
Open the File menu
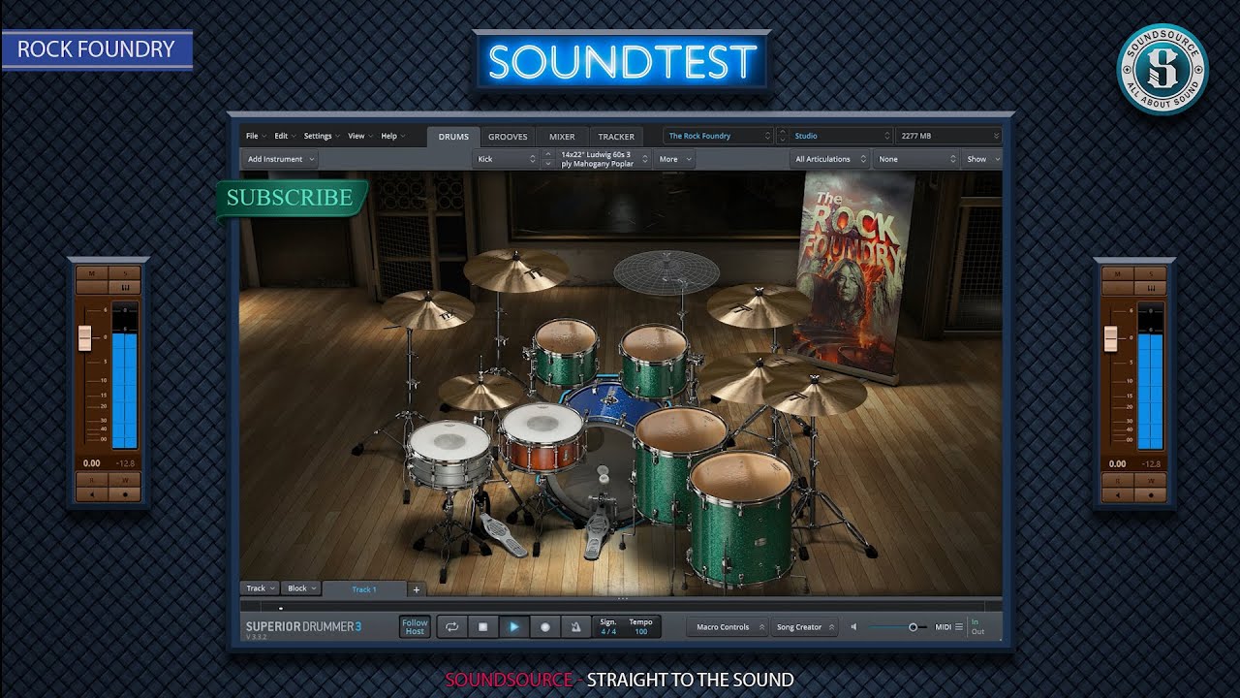click(256, 136)
